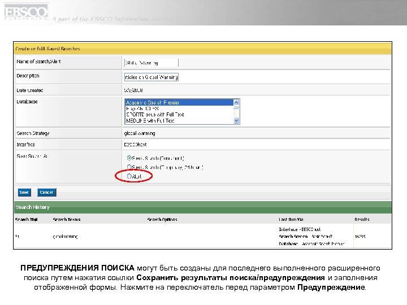Click the results count in S1 row
The image size is (407, 305).
(360, 236)
